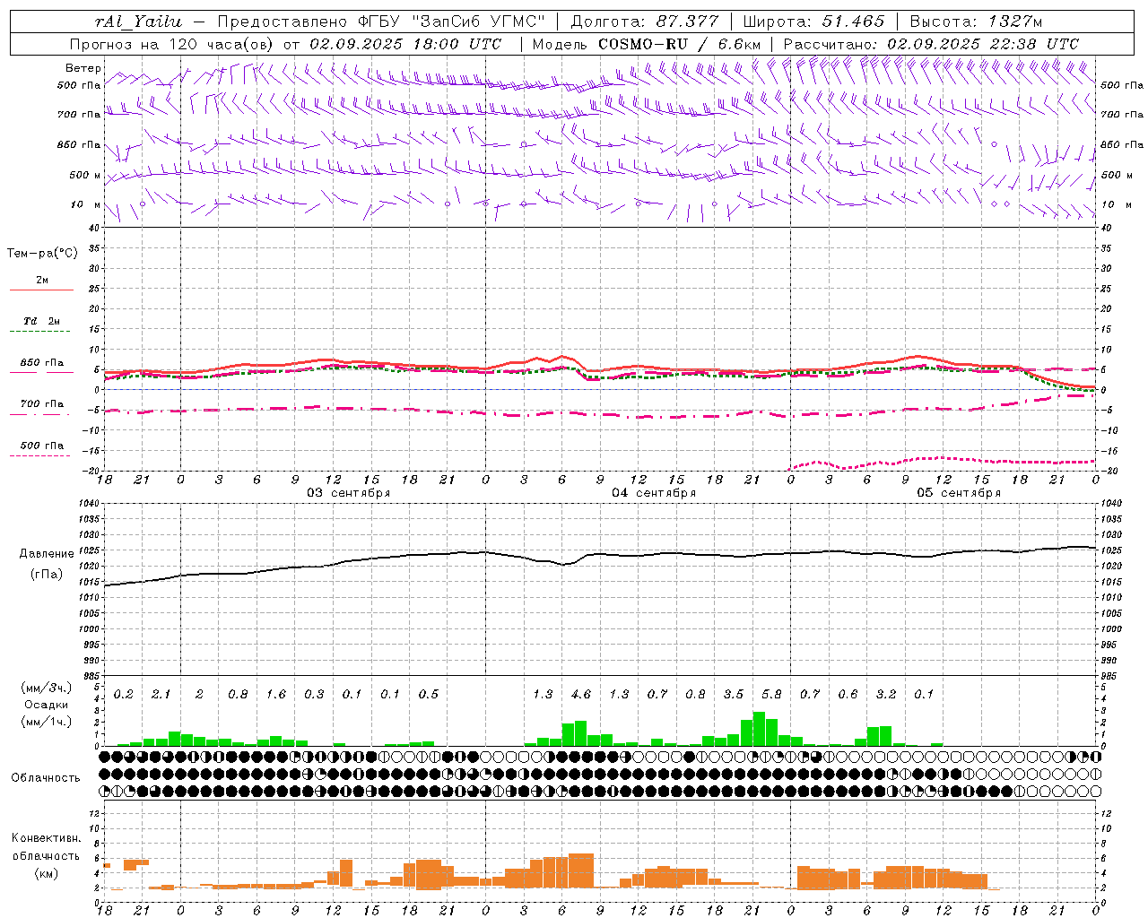Click the 'Ветер' wind panel label

[83, 68]
